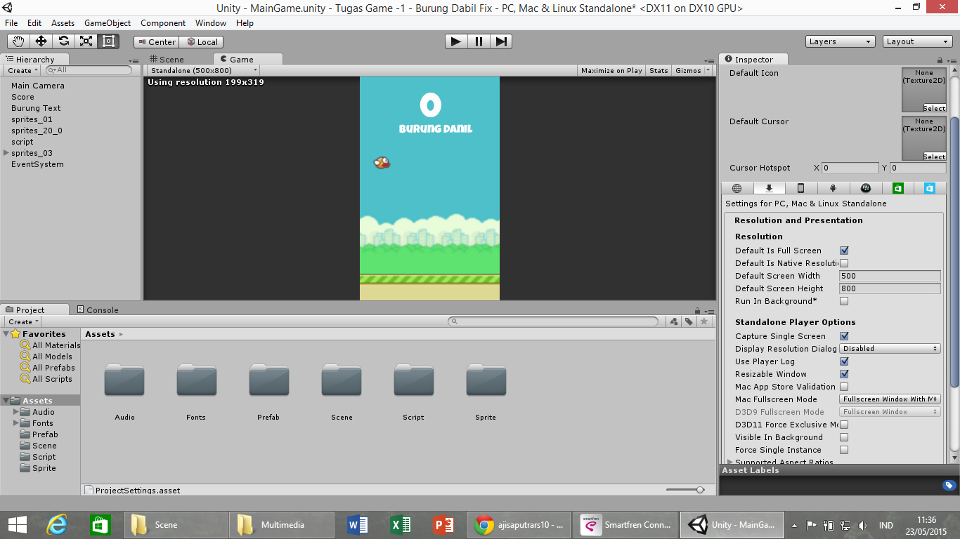Viewport: 960px width, 539px height.
Task: Open the Layers dropdown
Action: pos(841,41)
